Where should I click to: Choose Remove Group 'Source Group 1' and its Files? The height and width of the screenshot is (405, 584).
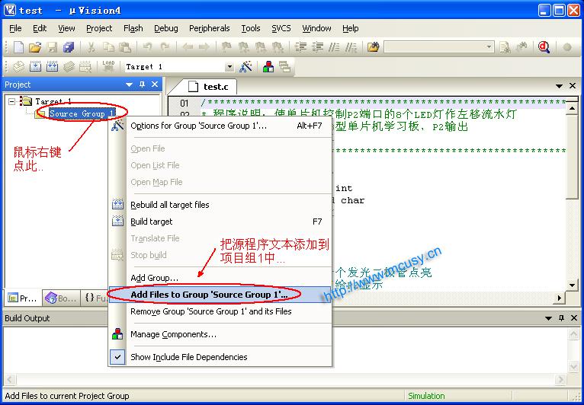220,311
